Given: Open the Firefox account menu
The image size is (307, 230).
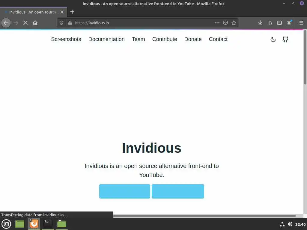Looking at the screenshot, I should (289, 23).
